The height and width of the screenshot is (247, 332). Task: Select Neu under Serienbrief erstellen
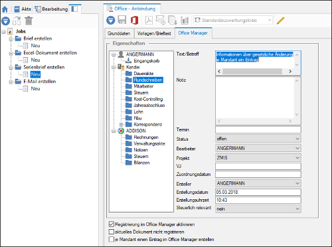tap(35, 74)
